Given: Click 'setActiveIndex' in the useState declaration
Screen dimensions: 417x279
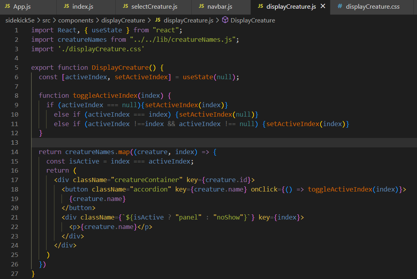Looking at the screenshot, I should click(x=141, y=77).
